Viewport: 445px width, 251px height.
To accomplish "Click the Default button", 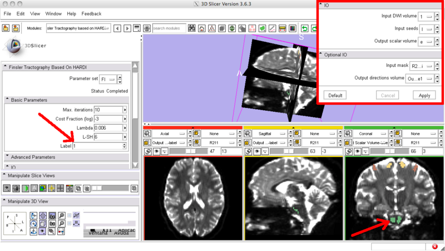I will (335, 95).
